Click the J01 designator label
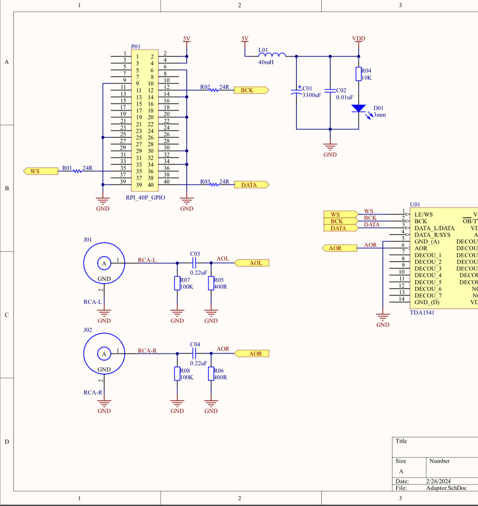478x506 pixels. 88,240
